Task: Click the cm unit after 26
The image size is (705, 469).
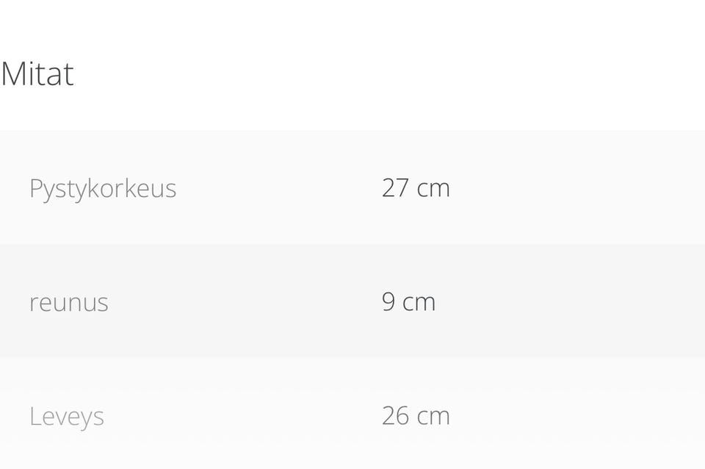Action: click(x=433, y=417)
